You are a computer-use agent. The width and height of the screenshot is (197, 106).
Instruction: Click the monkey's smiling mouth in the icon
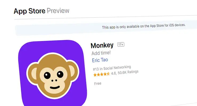55,87
